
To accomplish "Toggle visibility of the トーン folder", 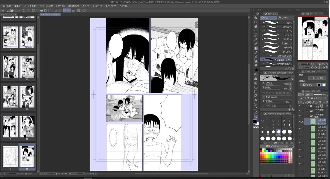I will tap(299, 111).
